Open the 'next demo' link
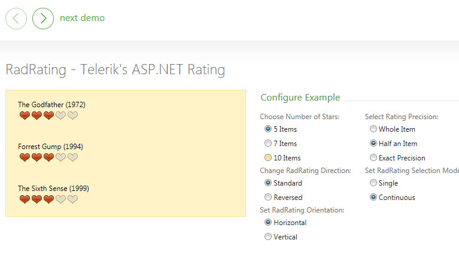Viewport: 459px width, 264px height. 82,18
